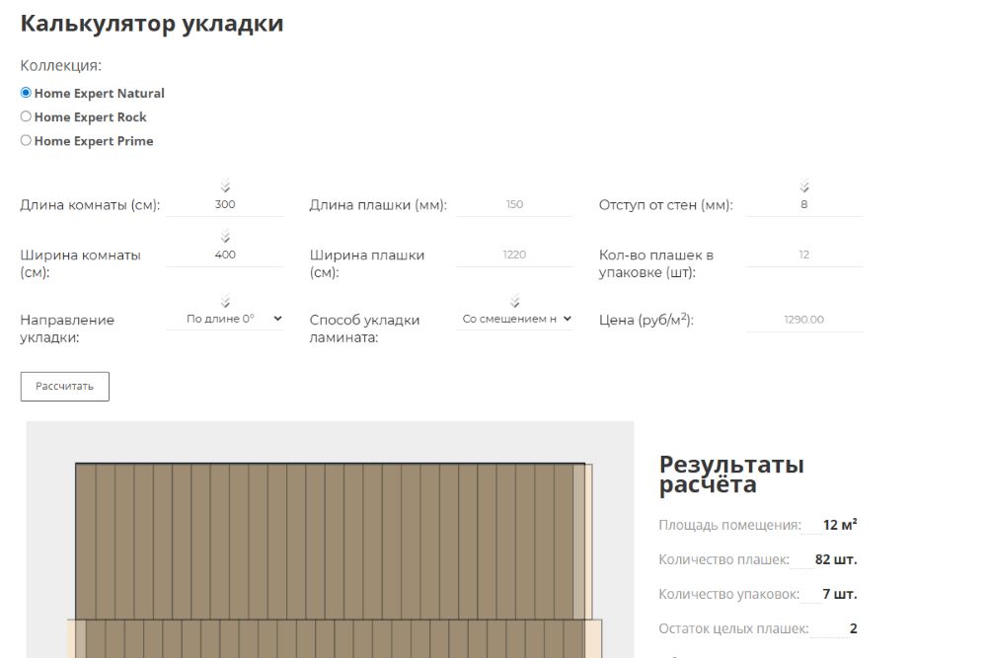Click the Цена руб/м² field

click(804, 319)
